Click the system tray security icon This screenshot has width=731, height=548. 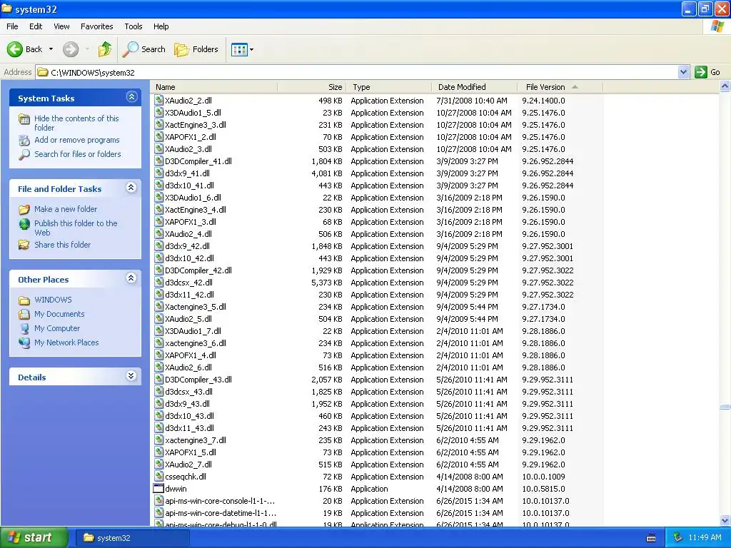pyautogui.click(x=677, y=537)
